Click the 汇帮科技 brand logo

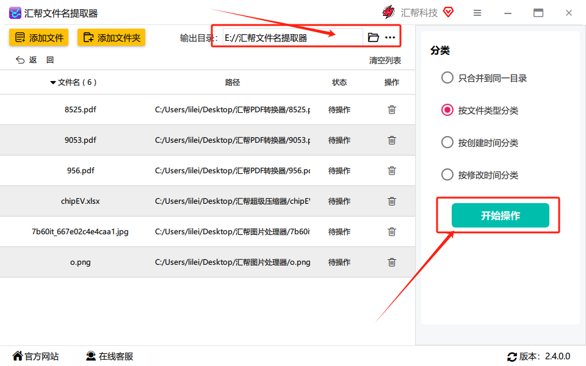pyautogui.click(x=389, y=12)
